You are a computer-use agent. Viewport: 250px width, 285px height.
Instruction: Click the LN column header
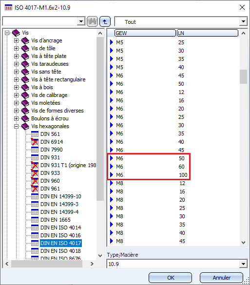click(208, 33)
